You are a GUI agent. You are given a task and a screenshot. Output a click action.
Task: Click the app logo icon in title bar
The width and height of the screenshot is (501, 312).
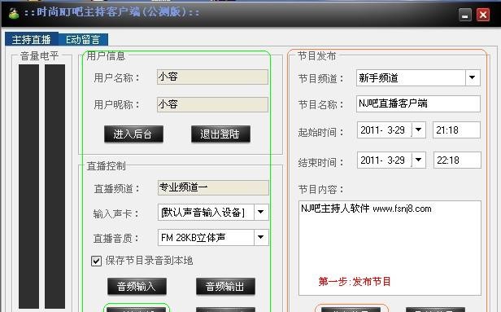[13, 13]
